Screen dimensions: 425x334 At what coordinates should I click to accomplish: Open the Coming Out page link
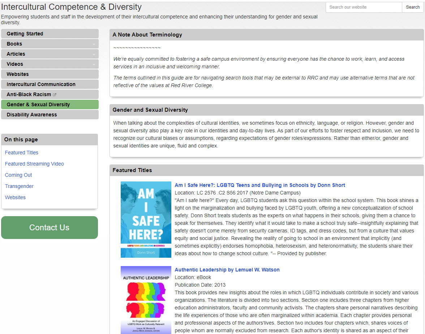(x=18, y=175)
